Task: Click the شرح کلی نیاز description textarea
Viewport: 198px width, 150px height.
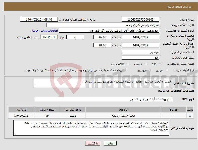Action: [103, 83]
